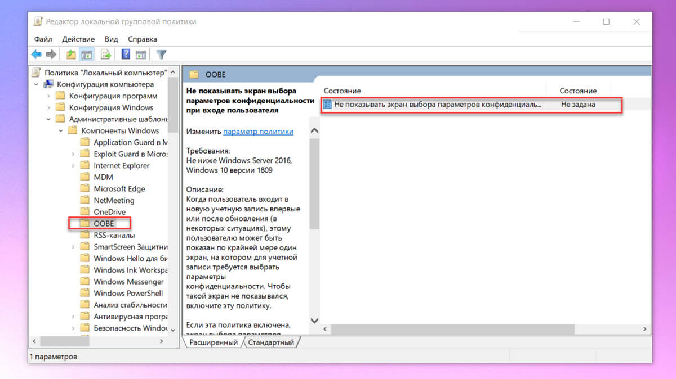Click description pane scrollbar up arrow
The width and height of the screenshot is (676, 379).
[x=314, y=130]
